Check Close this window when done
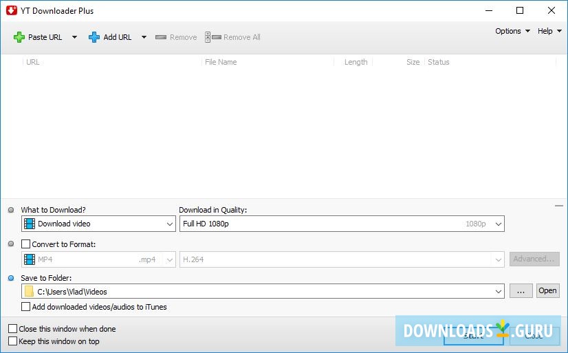 point(12,329)
